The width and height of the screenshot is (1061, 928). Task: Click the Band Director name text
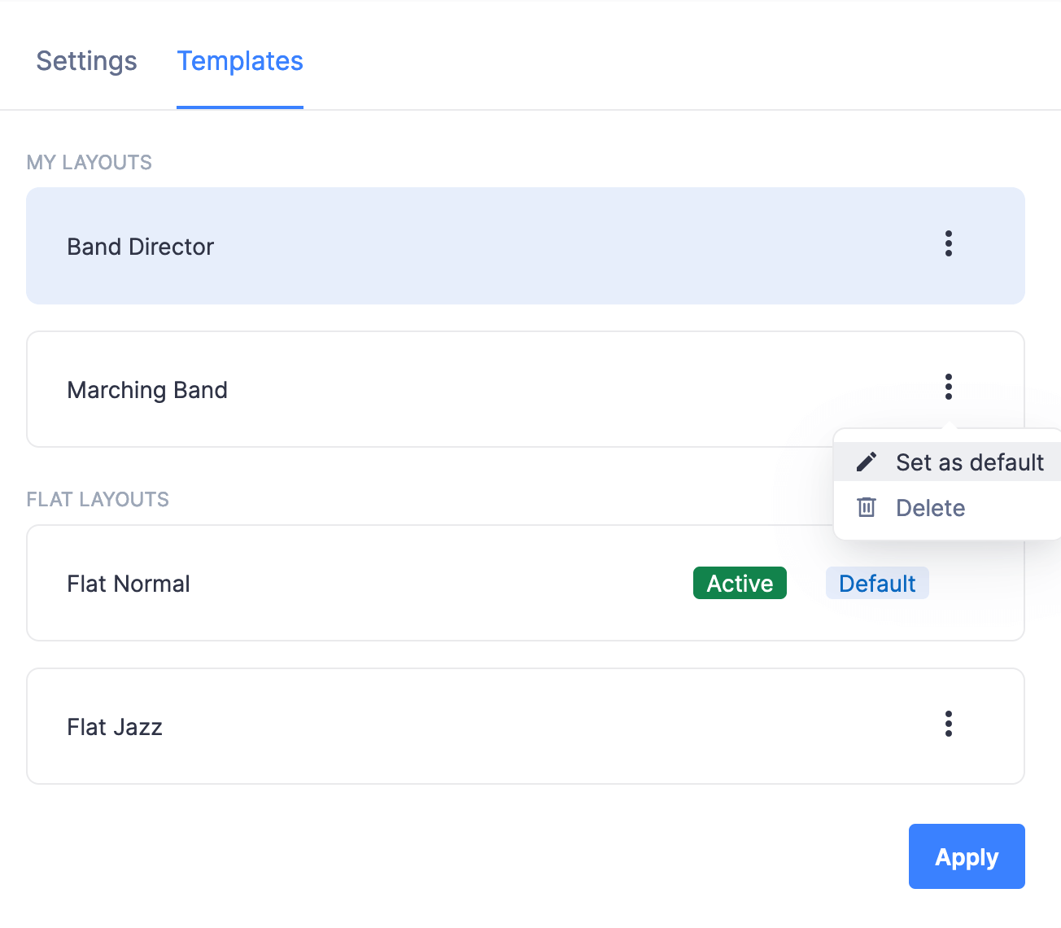140,247
